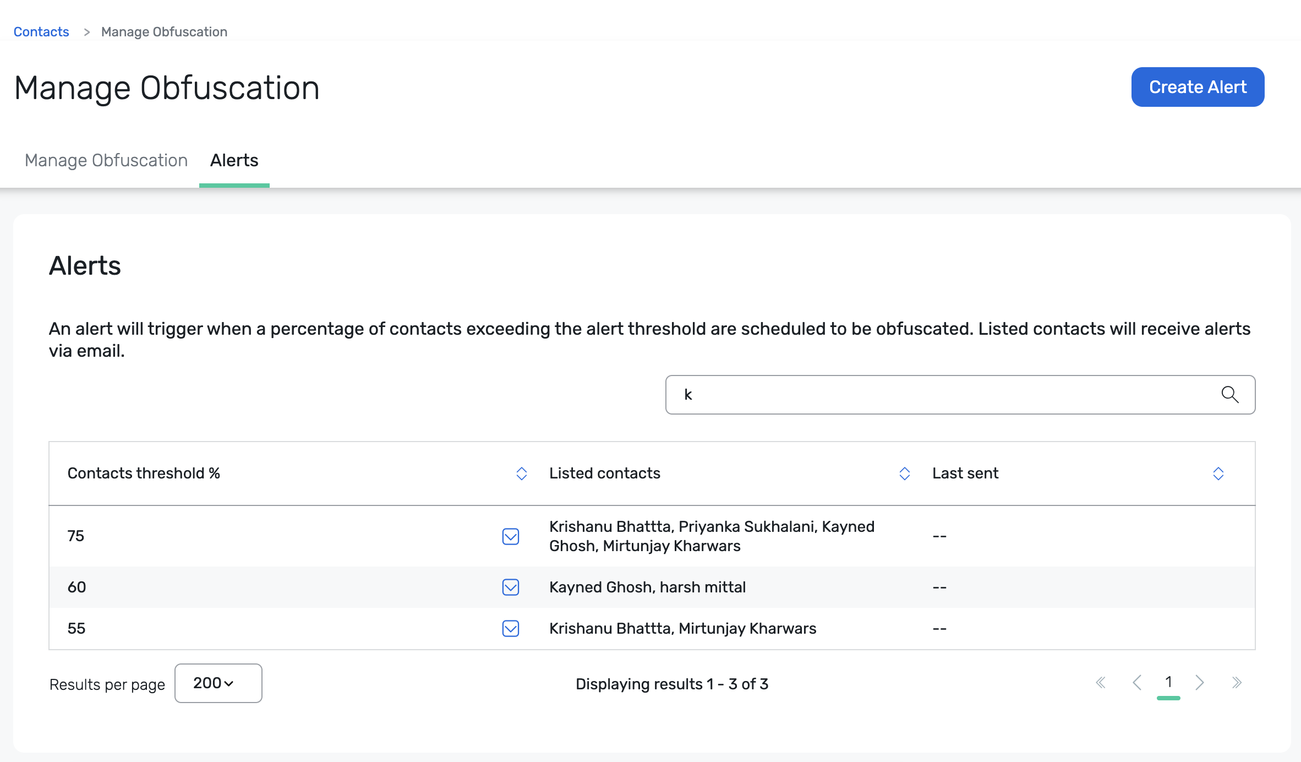Click the Create Alert button
Image resolution: width=1301 pixels, height=762 pixels.
click(x=1198, y=87)
